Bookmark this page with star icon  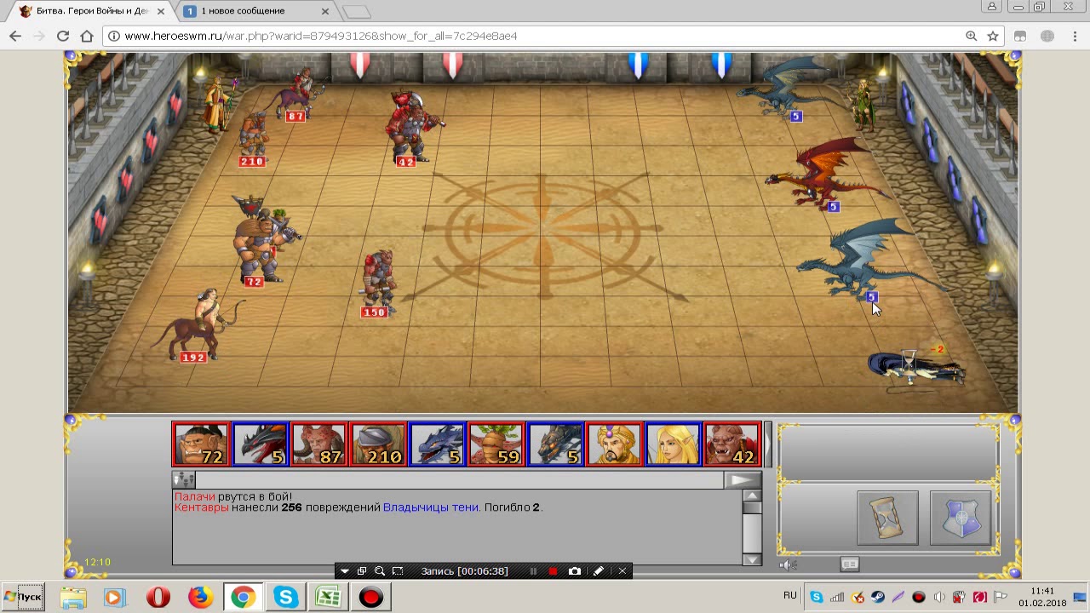993,36
